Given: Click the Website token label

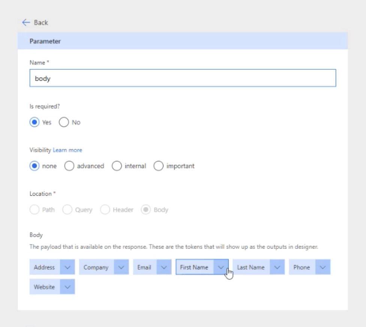Looking at the screenshot, I should pyautogui.click(x=44, y=287).
